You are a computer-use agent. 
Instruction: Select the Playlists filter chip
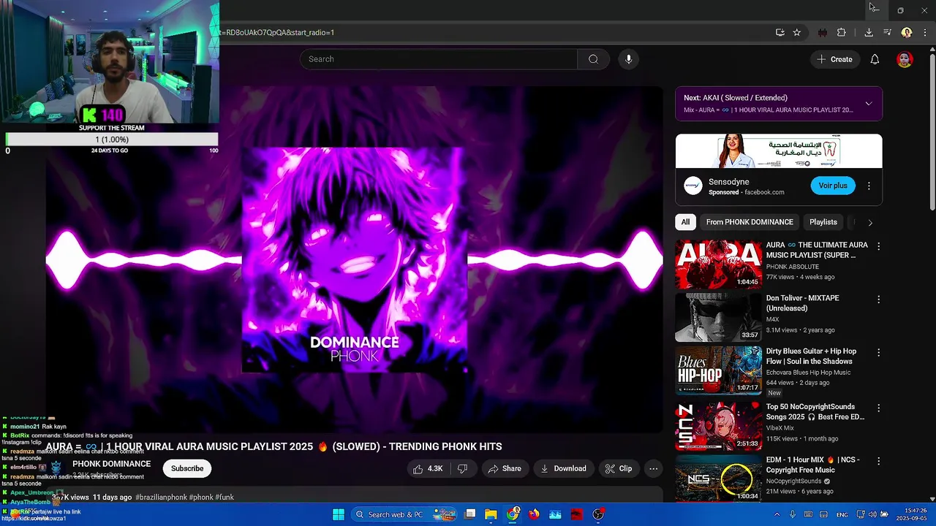click(823, 222)
